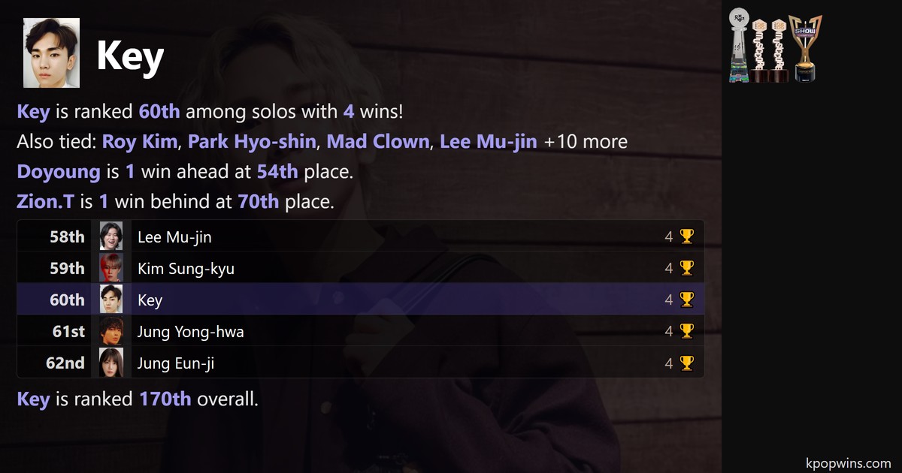Image resolution: width=902 pixels, height=473 pixels.
Task: Click Key's large profile photo in the header
Action: (x=51, y=53)
